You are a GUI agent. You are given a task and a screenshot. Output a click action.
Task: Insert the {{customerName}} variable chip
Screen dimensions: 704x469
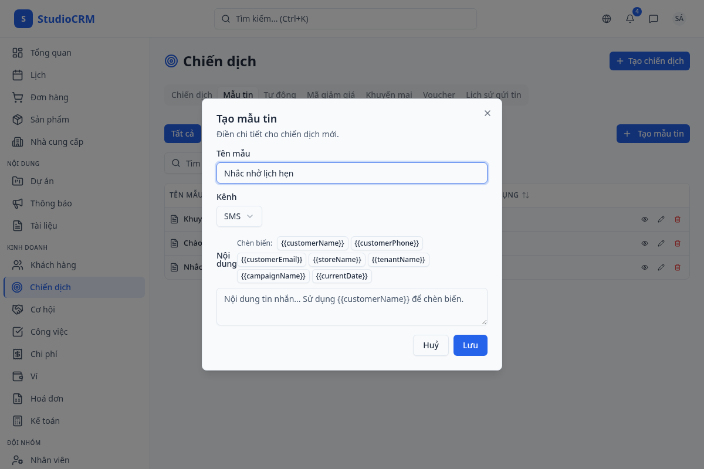coord(312,243)
